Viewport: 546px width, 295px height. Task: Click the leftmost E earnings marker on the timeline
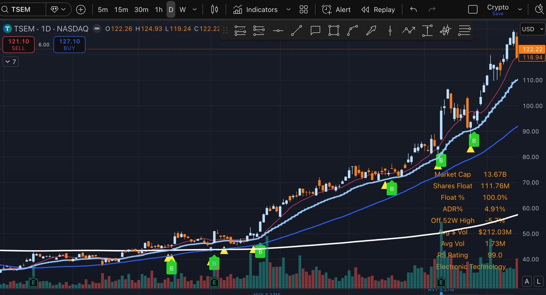click(32, 282)
